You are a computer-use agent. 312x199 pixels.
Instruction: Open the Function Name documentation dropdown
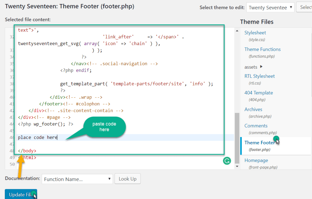(77, 179)
